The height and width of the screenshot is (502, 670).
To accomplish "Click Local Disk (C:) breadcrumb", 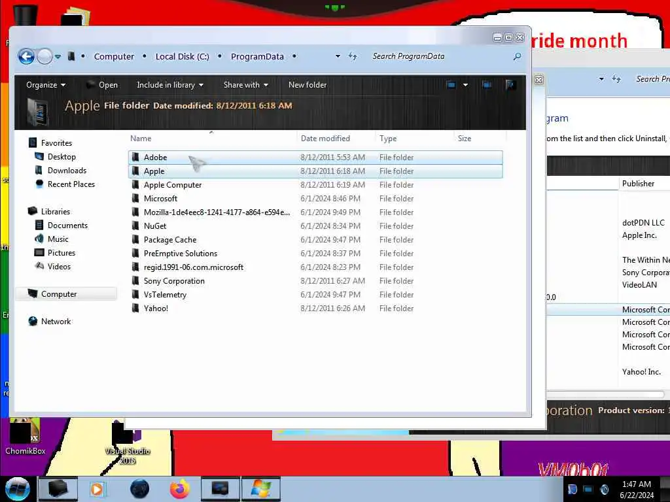I will (182, 56).
